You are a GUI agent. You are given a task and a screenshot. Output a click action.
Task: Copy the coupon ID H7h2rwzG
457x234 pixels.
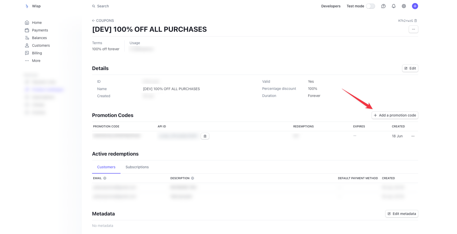(x=416, y=21)
